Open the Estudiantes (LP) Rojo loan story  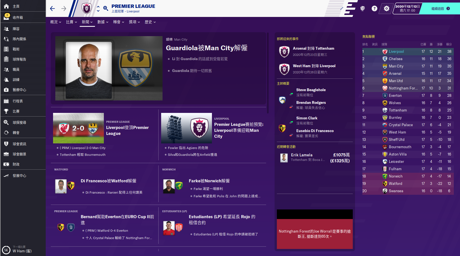coord(222,220)
